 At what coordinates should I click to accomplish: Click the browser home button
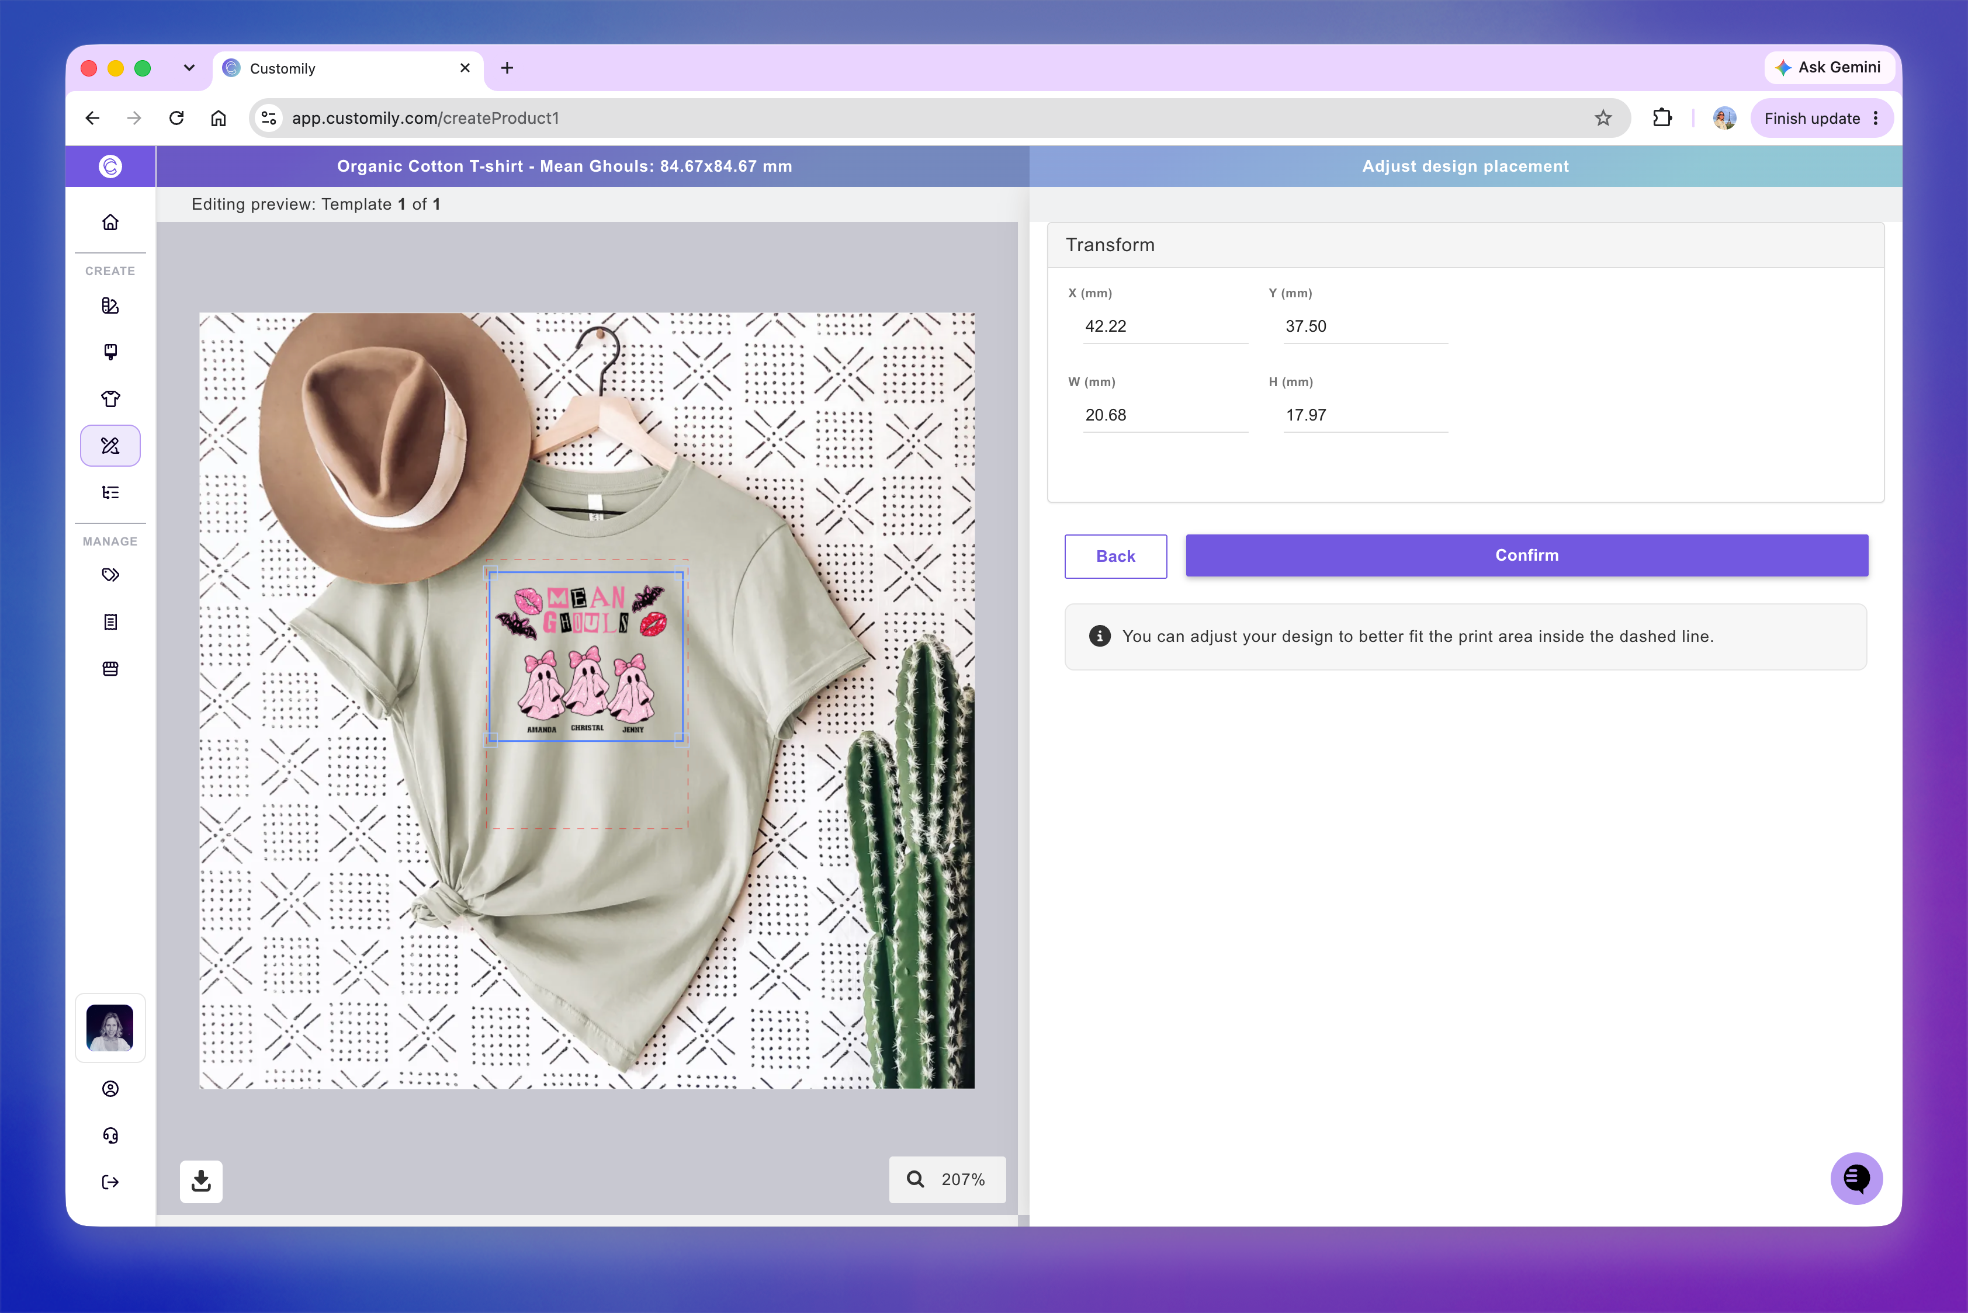[x=218, y=118]
